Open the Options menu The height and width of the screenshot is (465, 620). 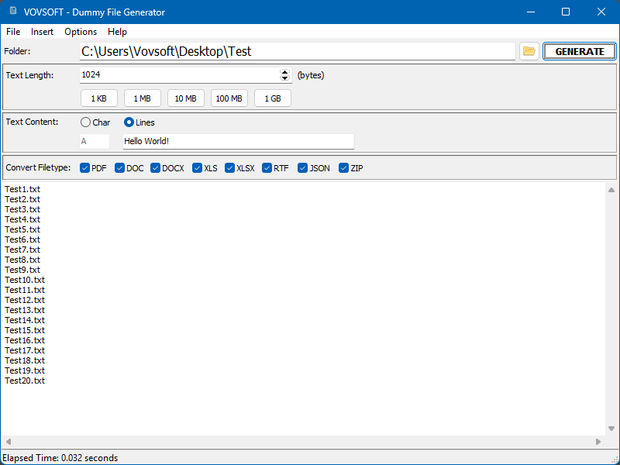(x=81, y=32)
